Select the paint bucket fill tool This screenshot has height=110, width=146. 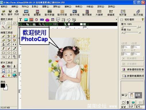pos(9,45)
